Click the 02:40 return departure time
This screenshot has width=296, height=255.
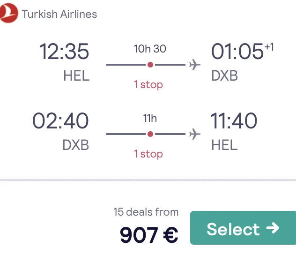(60, 120)
